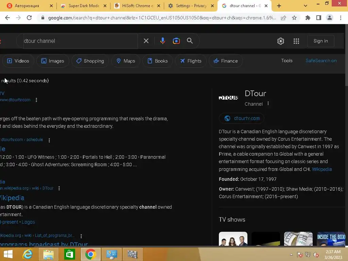Screen dimensions: 348x261
Task: Open Chrome three-dot menu
Action: click(x=341, y=18)
